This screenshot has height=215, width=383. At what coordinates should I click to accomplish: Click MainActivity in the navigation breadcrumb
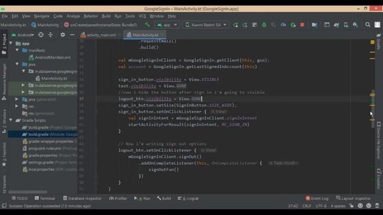click(x=45, y=25)
